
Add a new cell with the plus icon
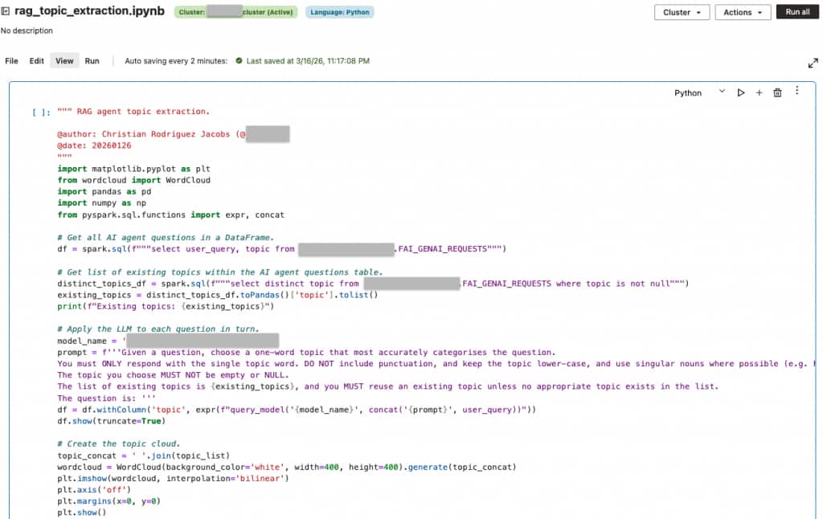point(759,92)
